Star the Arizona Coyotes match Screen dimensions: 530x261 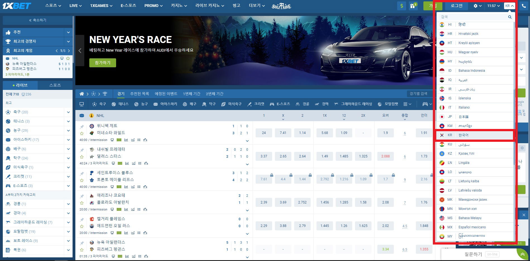click(x=82, y=203)
